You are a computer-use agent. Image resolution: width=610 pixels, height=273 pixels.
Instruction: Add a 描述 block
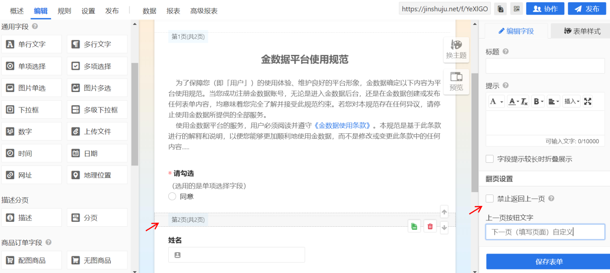[31, 218]
